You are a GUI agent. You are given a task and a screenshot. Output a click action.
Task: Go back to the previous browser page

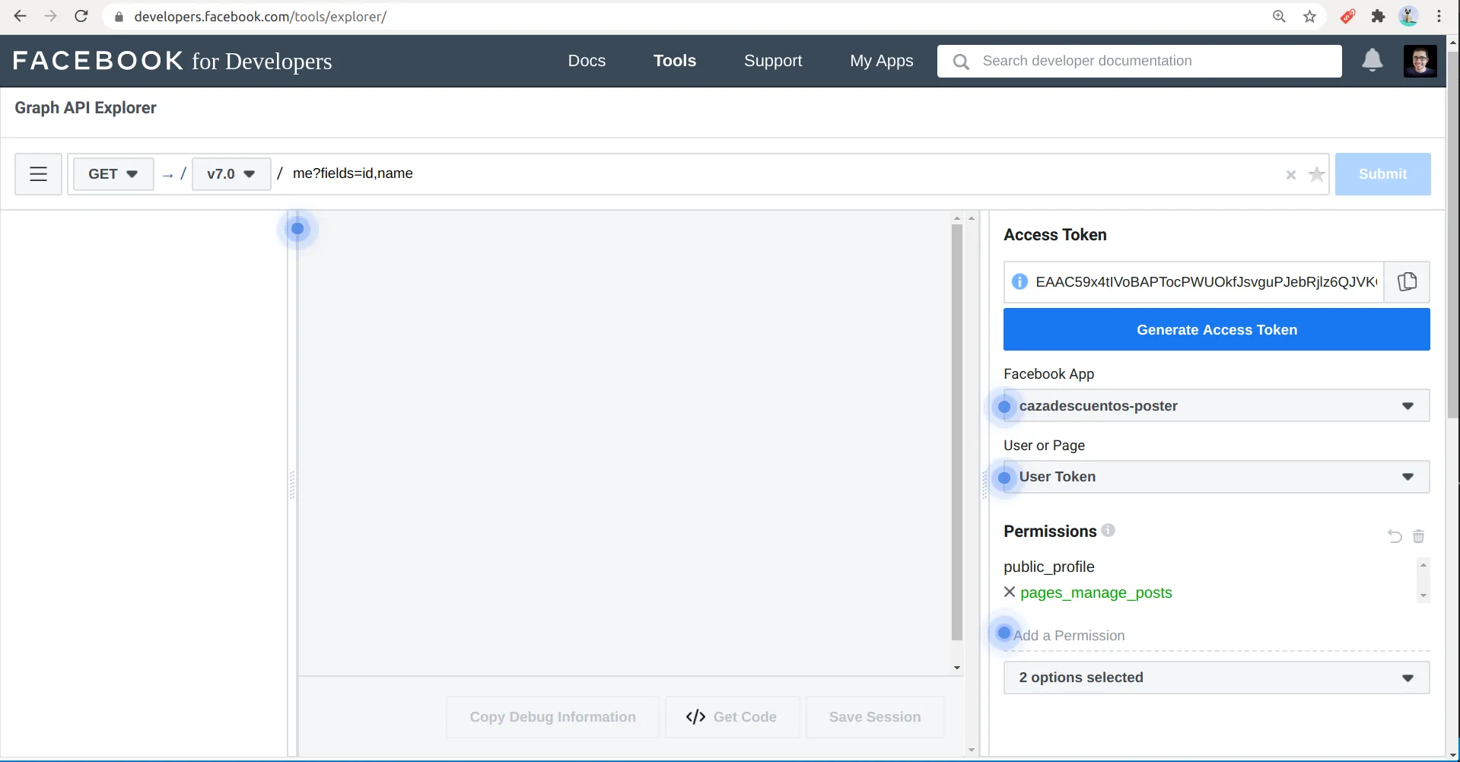(20, 16)
